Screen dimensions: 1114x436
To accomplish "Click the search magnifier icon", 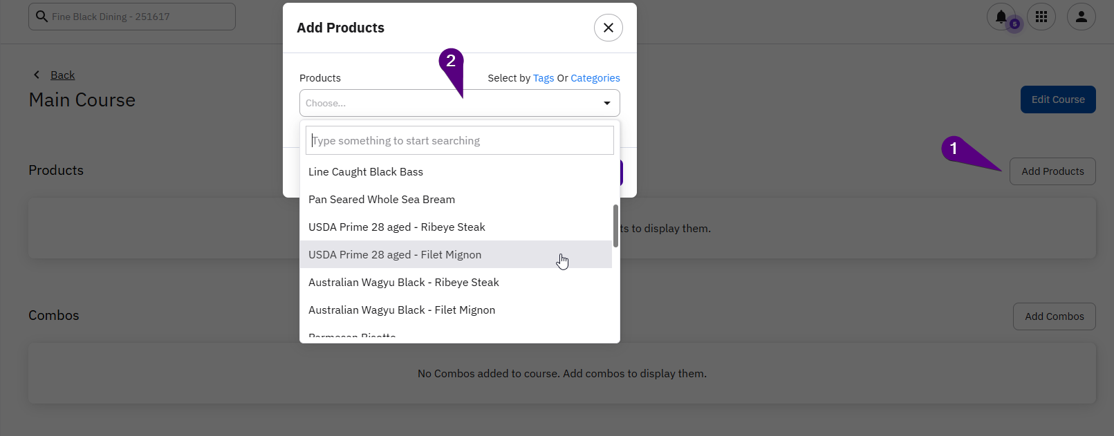I will pyautogui.click(x=41, y=17).
